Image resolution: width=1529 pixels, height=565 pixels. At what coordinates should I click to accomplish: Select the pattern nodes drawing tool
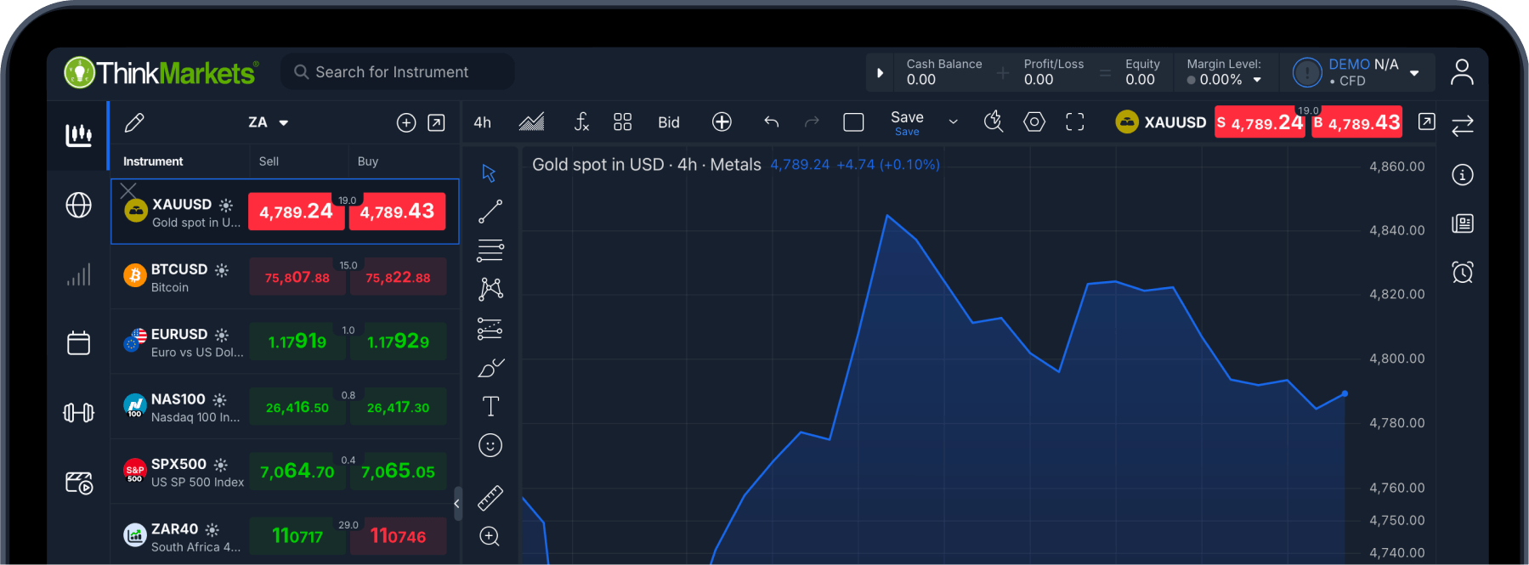(490, 289)
